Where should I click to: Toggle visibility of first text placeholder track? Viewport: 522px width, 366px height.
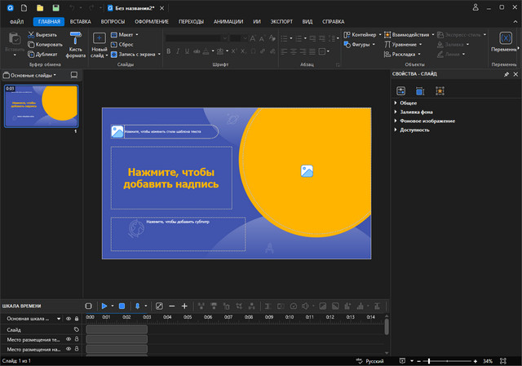point(67,340)
